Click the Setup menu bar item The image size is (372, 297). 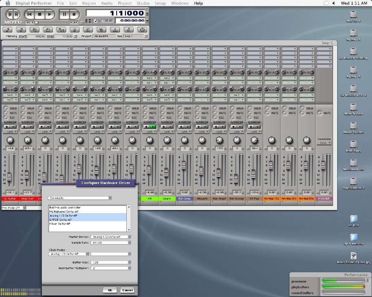pyautogui.click(x=160, y=3)
